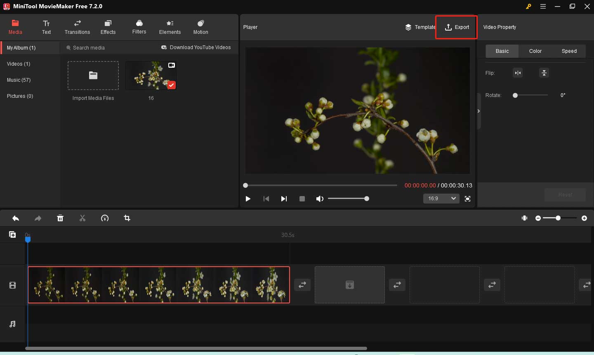Viewport: 594px width, 355px height.
Task: Click the Export button
Action: click(x=457, y=27)
